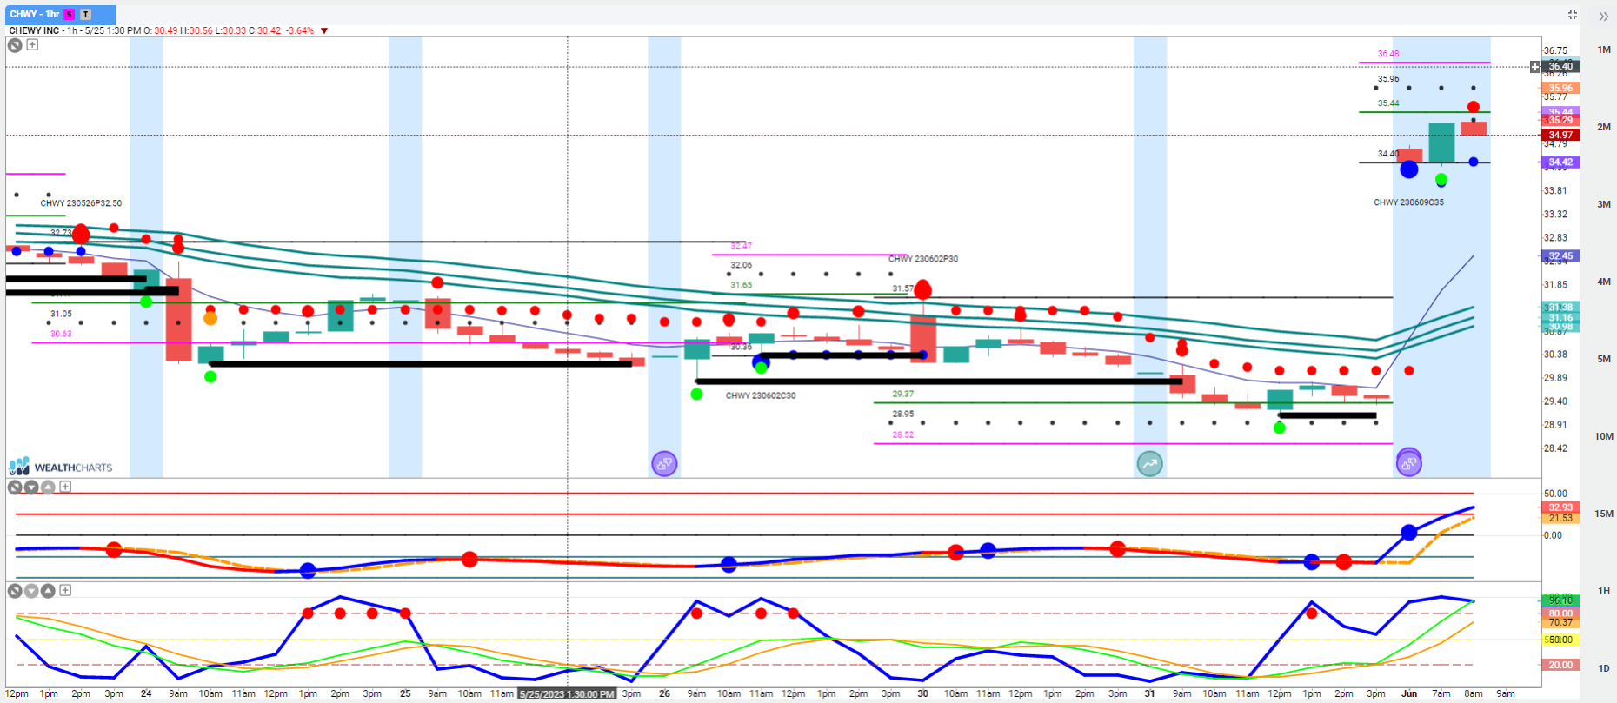Move the bottom stochastic pane up
The image size is (1617, 703).
click(x=48, y=591)
